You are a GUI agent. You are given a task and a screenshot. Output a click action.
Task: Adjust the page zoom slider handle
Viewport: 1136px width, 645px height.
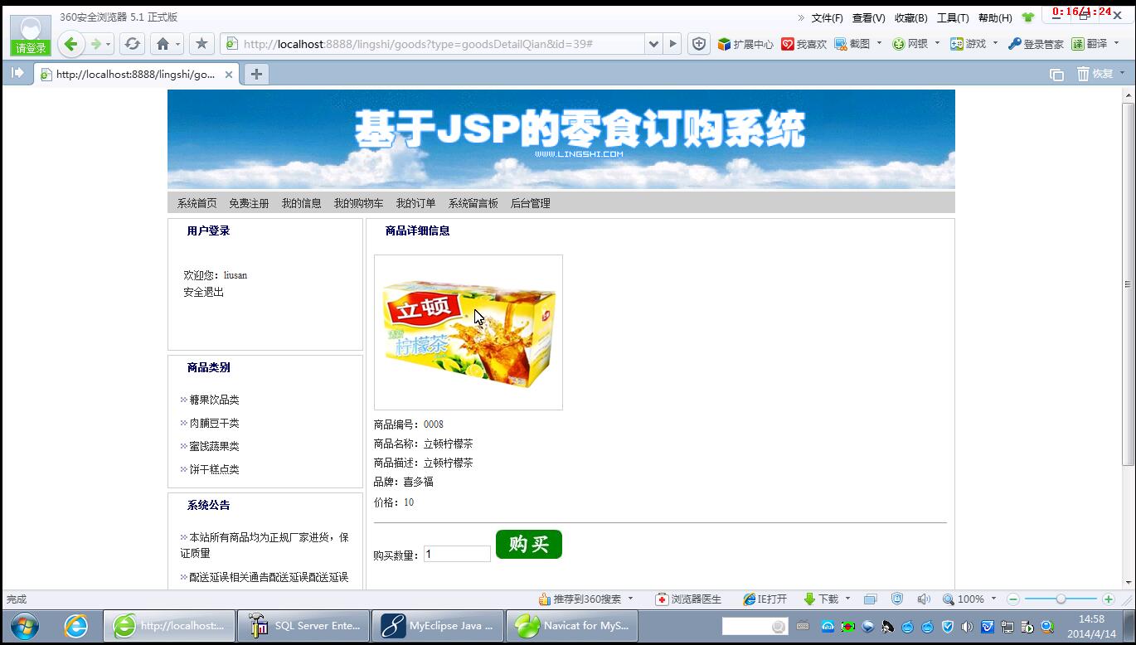point(1061,599)
